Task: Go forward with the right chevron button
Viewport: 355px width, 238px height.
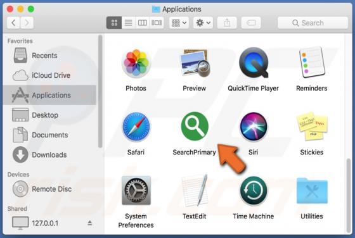Action: 27,23
